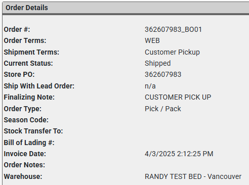This screenshot has width=249, height=185.
Task: Select the Store PO number 362607983
Action: tap(163, 74)
